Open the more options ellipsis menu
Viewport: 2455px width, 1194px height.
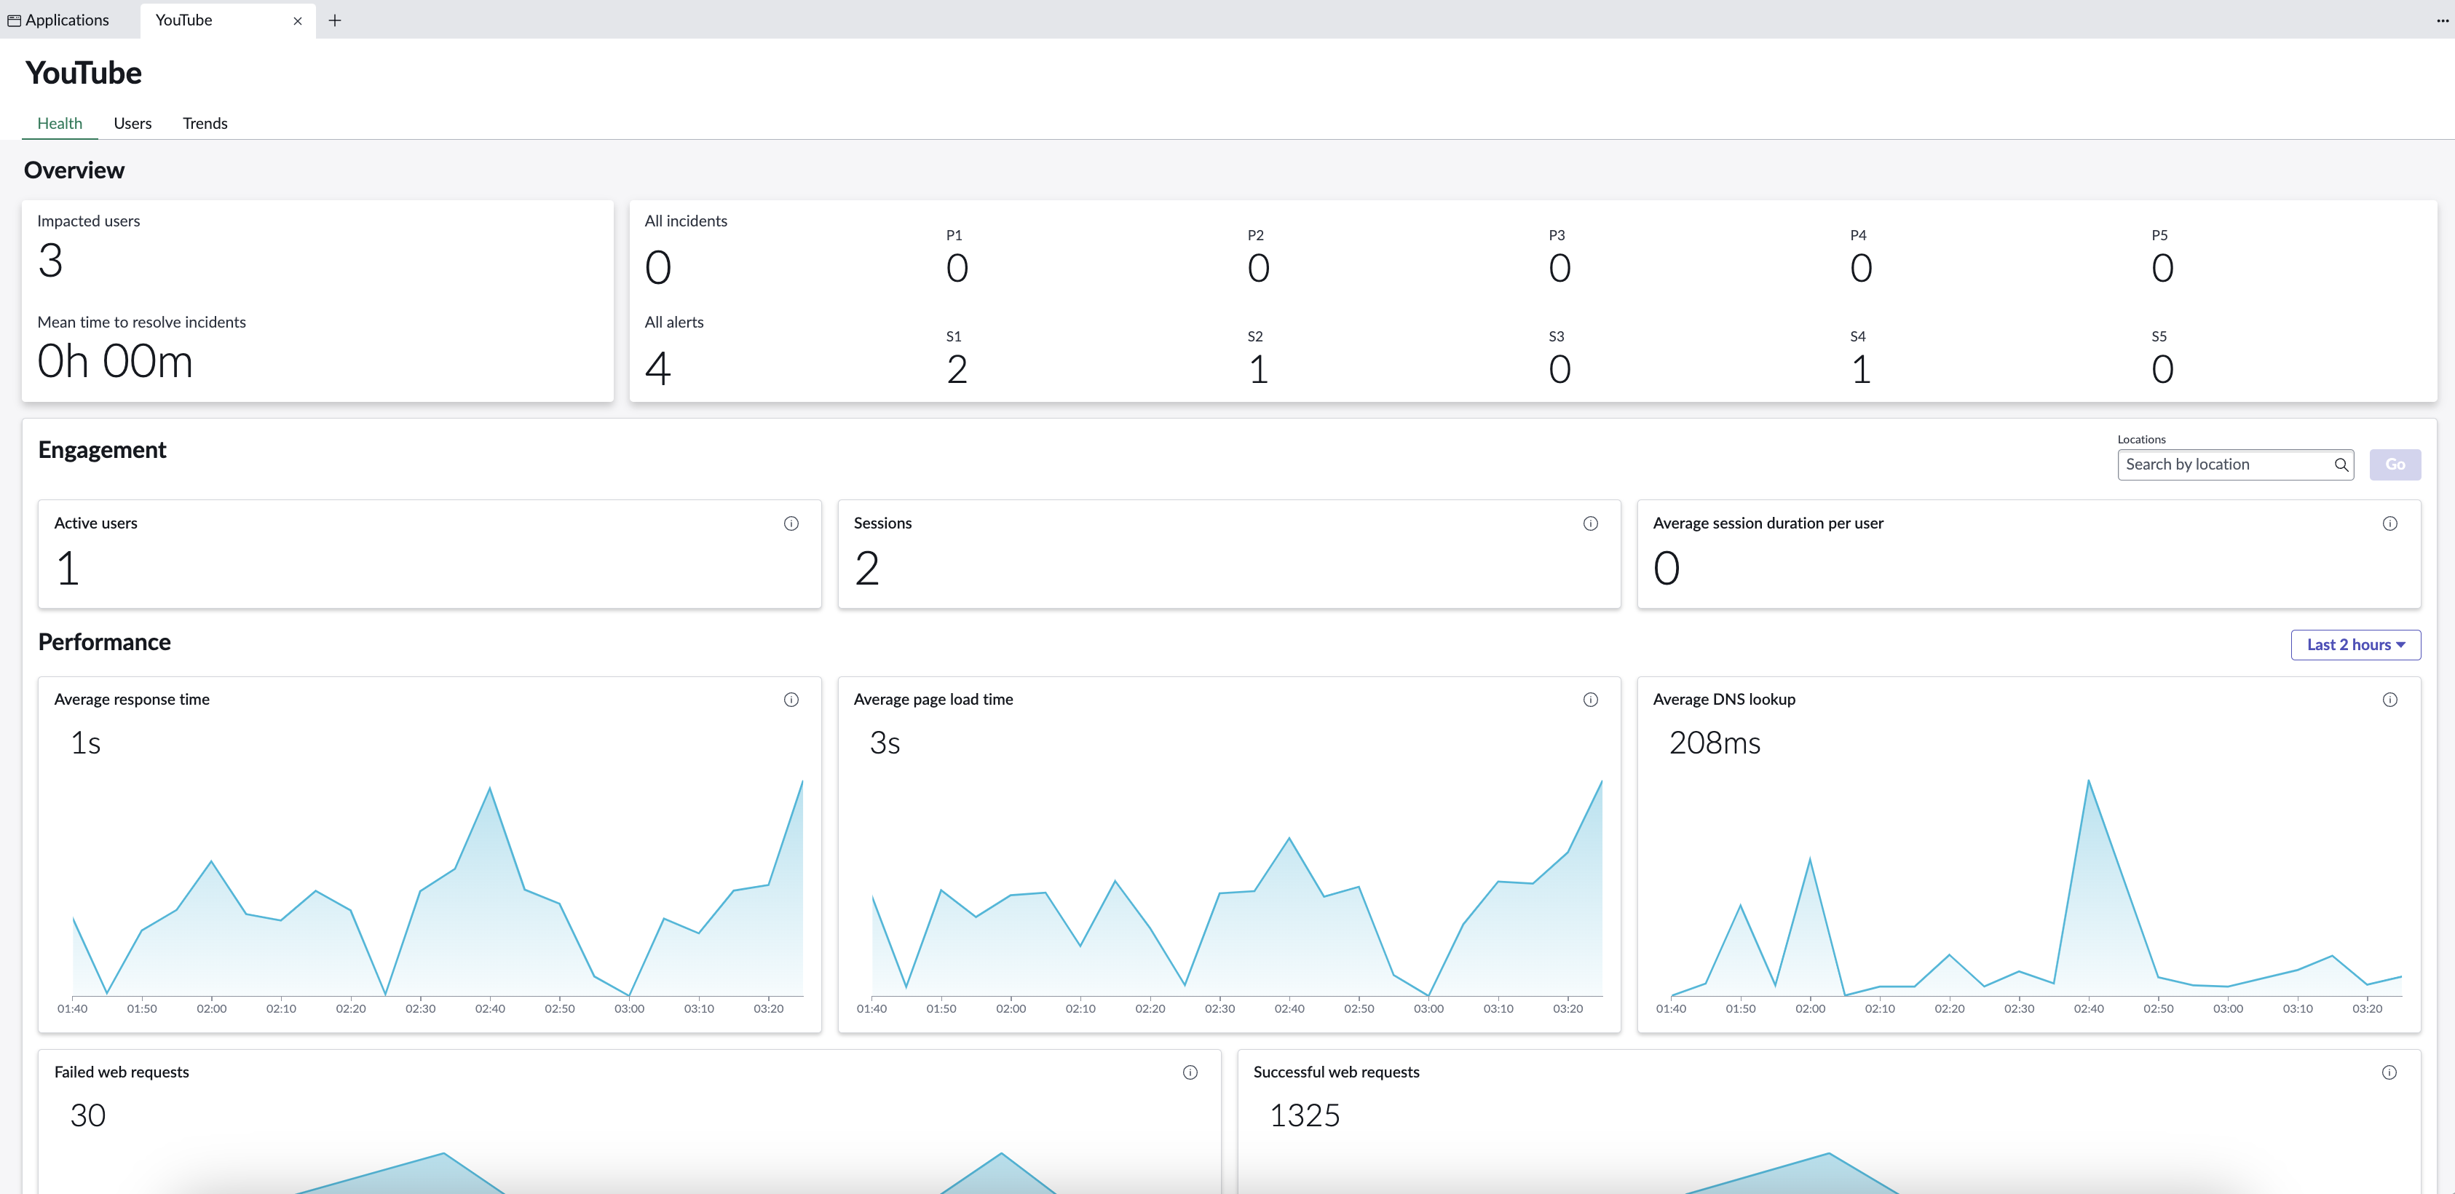click(x=2443, y=20)
